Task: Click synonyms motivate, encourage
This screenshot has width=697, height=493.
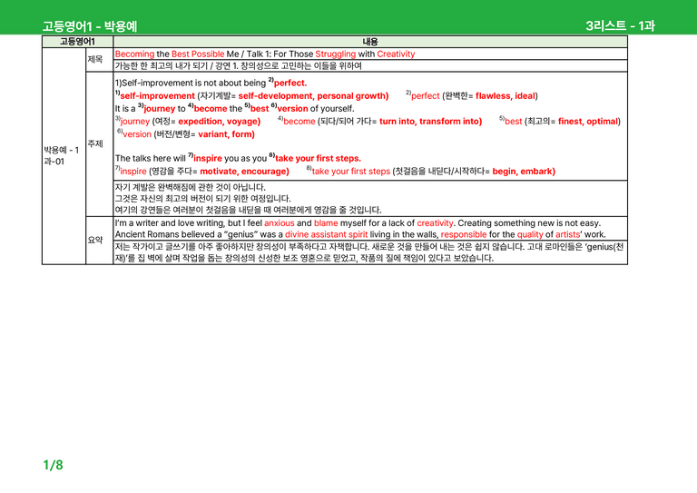Action: (x=244, y=172)
